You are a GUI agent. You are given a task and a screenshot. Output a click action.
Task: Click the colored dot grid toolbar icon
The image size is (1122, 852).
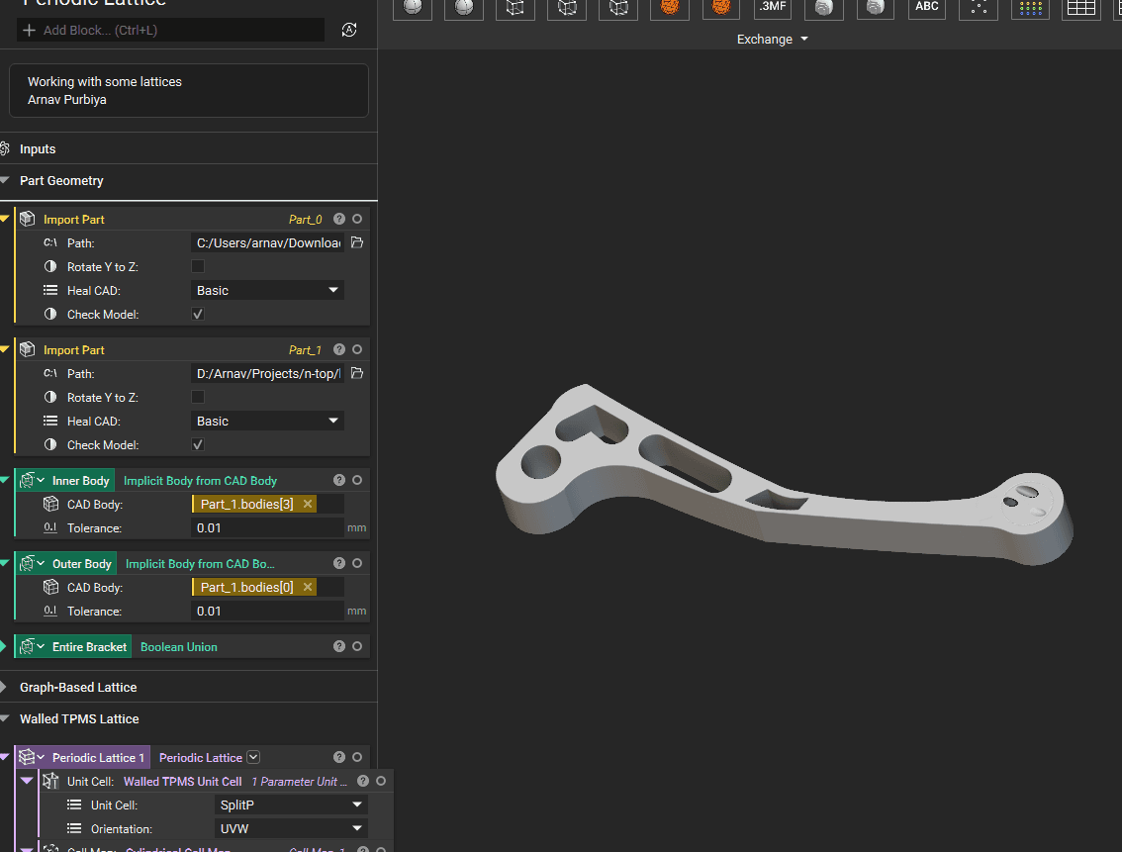tap(1031, 8)
